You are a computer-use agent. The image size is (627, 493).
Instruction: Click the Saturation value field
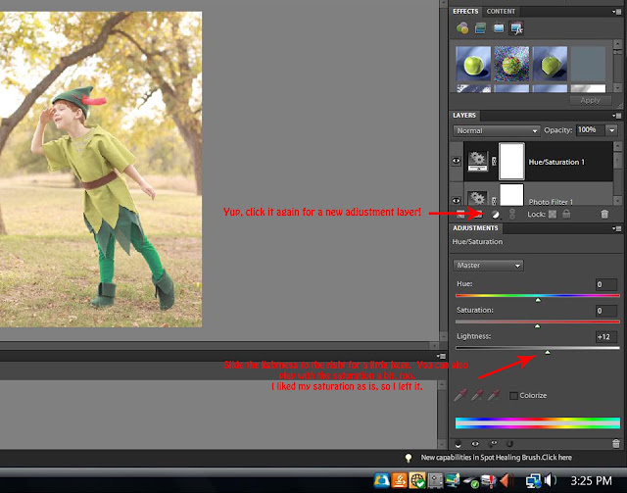pos(606,311)
